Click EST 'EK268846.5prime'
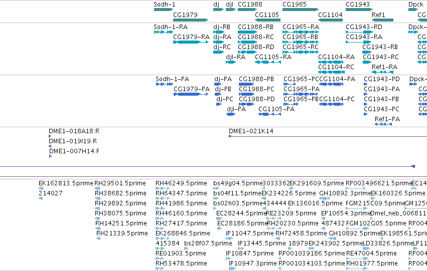 click(183, 233)
